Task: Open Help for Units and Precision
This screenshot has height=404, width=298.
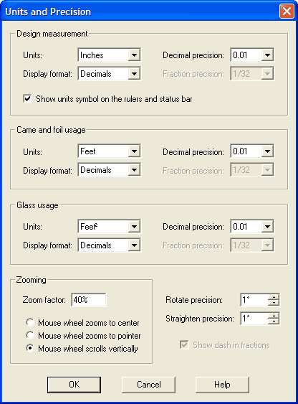Action: tap(222, 385)
